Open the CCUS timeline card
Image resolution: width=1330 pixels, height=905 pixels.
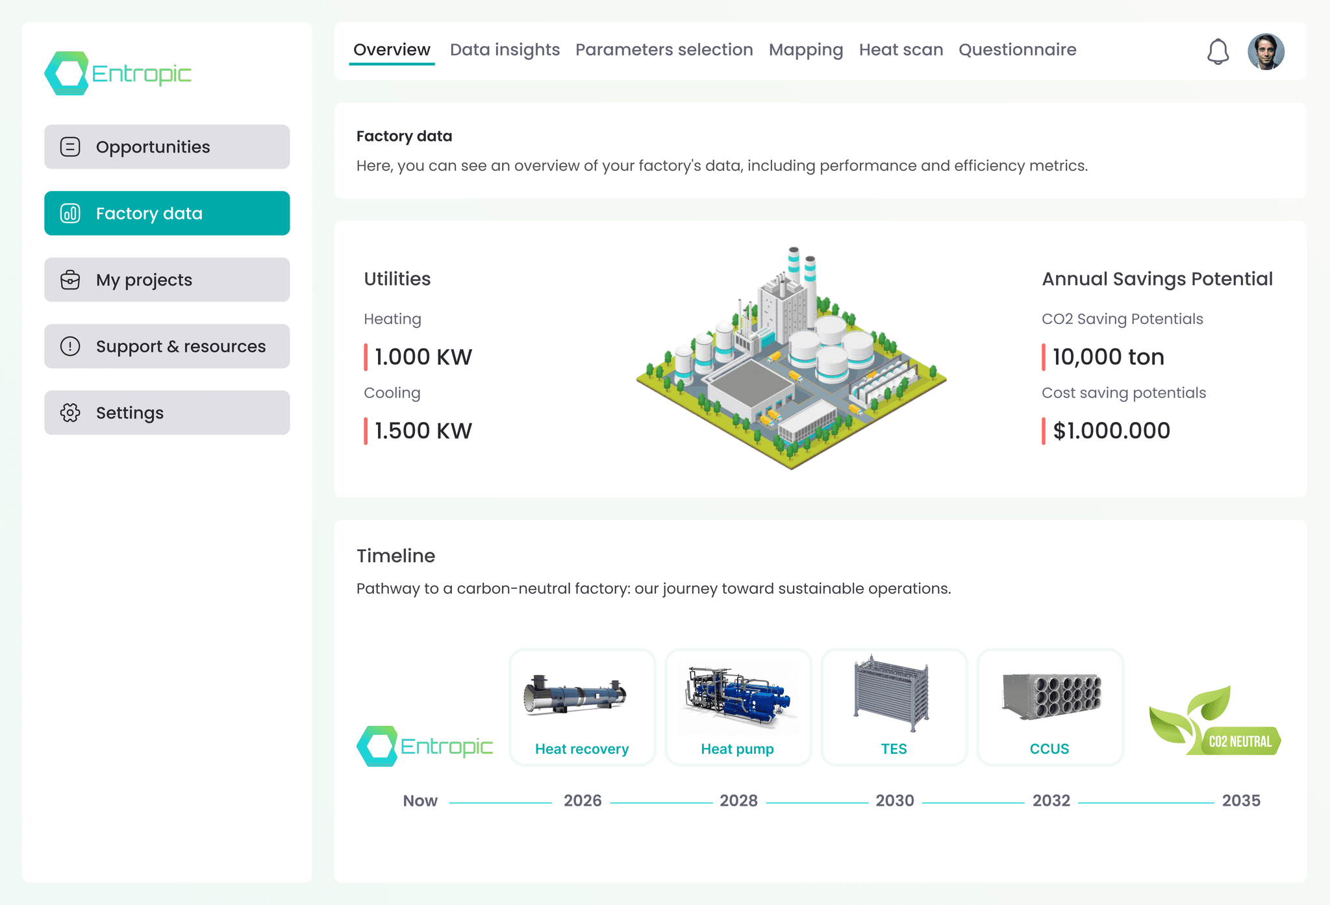tap(1049, 707)
